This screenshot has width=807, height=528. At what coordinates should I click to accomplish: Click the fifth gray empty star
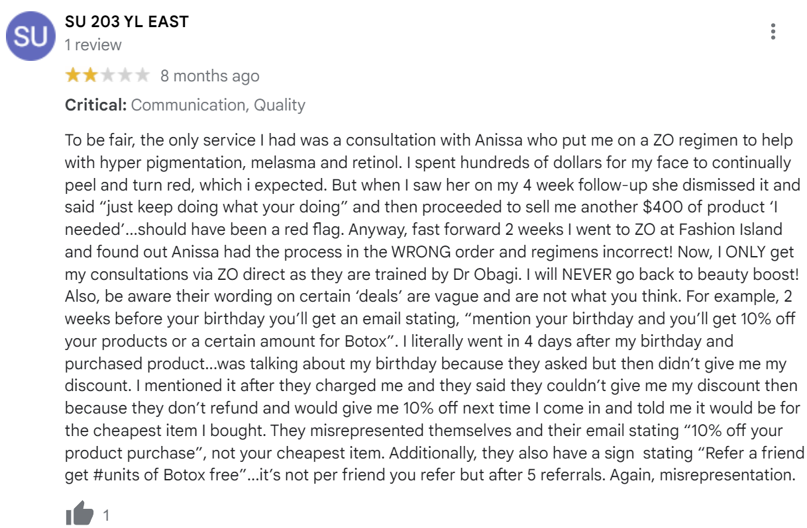tap(142, 75)
